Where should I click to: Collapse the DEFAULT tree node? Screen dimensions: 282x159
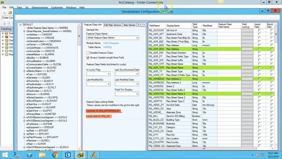pos(20,25)
